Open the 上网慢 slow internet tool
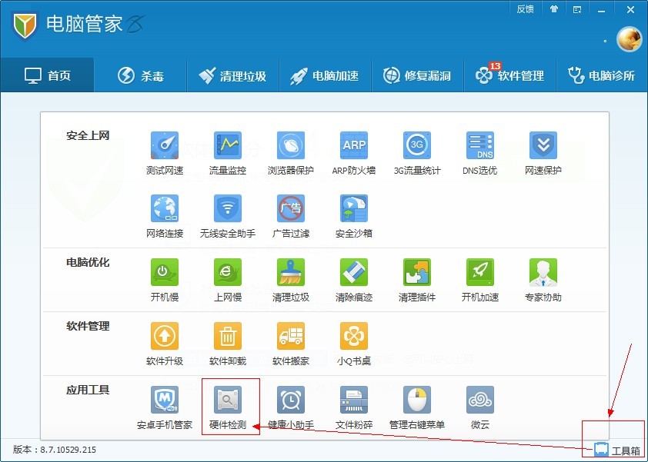648x462 pixels. point(228,281)
